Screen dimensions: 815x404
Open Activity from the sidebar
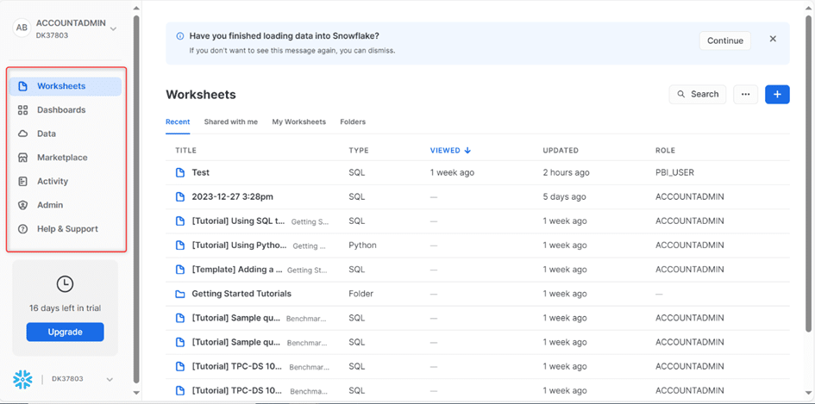65,181
